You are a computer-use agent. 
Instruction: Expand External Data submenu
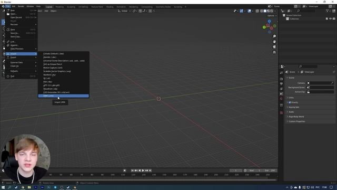[22, 62]
